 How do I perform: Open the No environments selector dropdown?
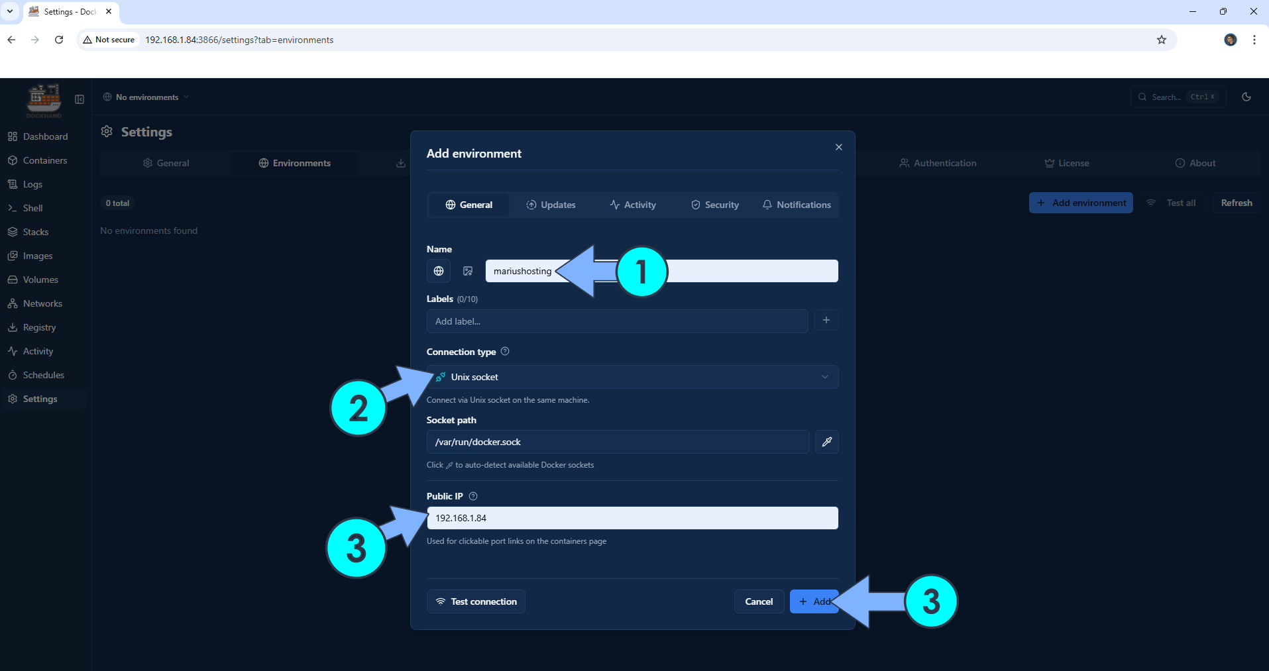click(x=146, y=97)
